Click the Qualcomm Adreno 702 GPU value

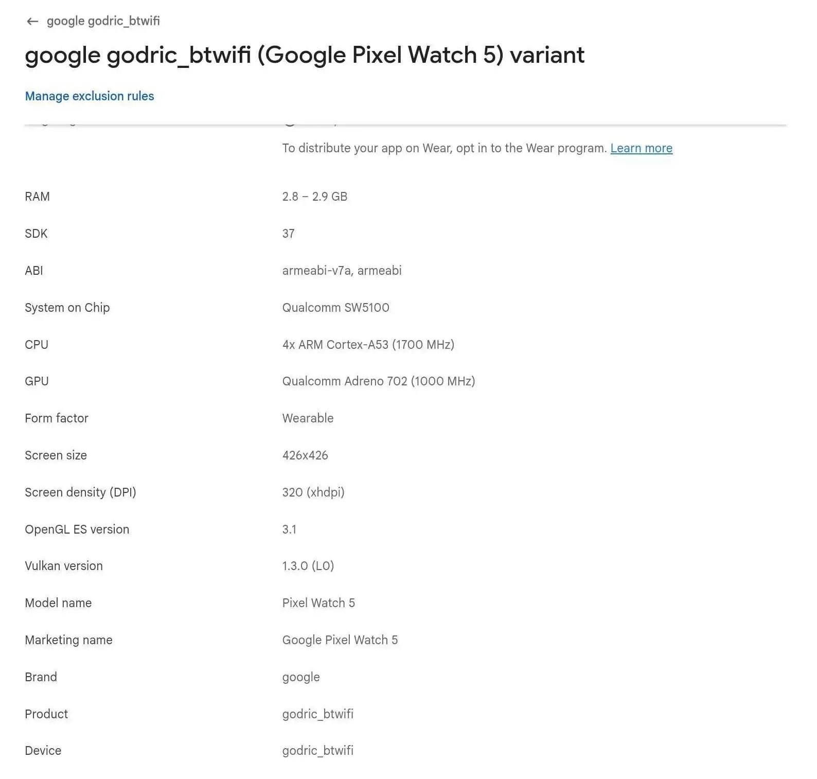point(378,381)
